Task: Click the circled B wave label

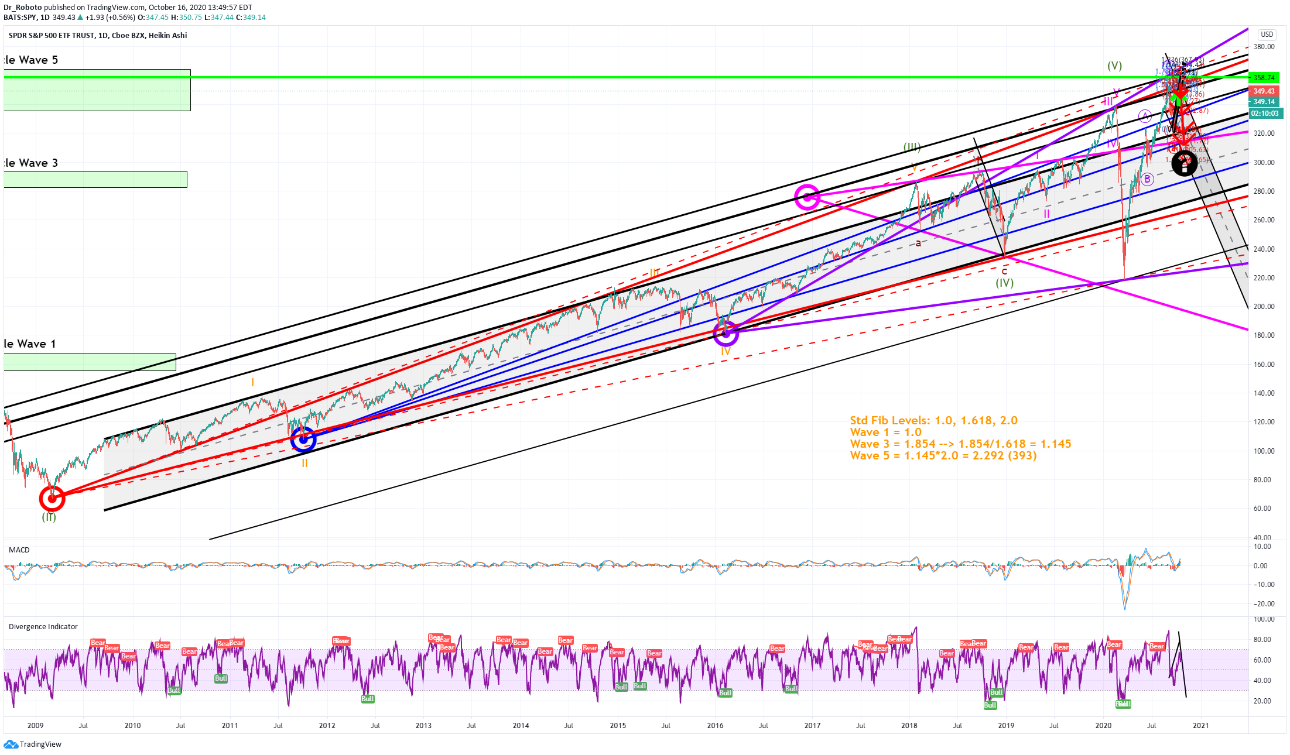Action: point(1147,179)
